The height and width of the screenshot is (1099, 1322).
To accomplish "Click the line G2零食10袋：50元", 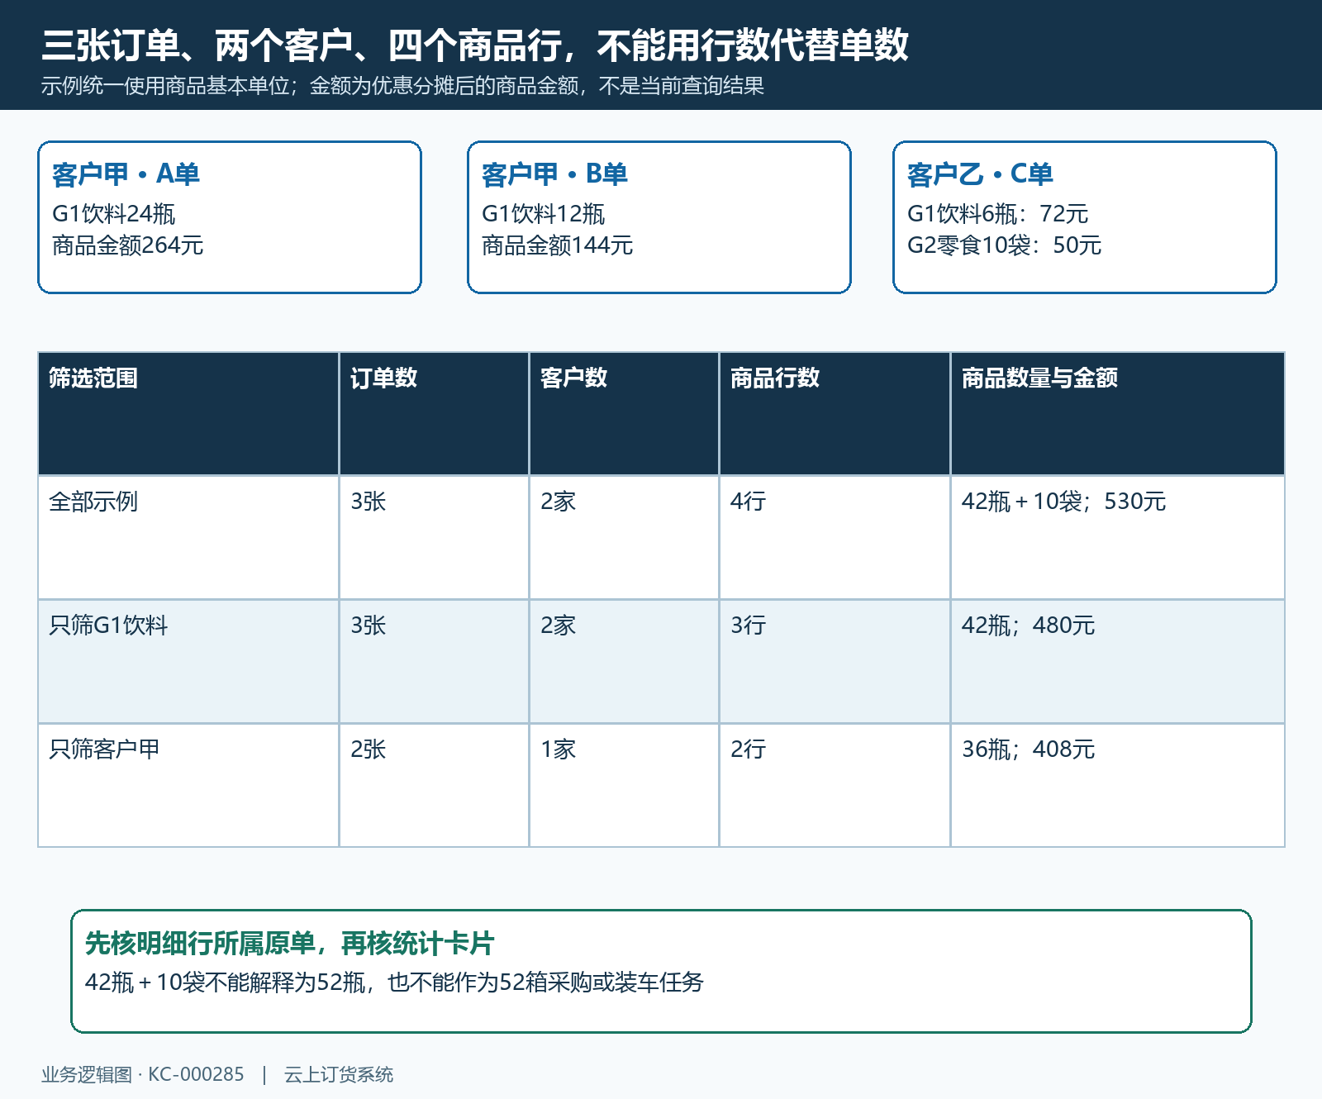I will (1004, 245).
